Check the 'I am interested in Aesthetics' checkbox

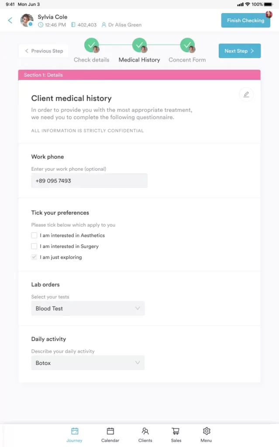tap(34, 235)
